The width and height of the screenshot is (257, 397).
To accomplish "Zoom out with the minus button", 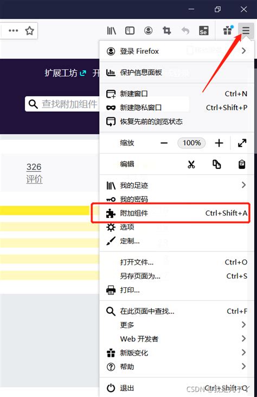I will [x=164, y=143].
